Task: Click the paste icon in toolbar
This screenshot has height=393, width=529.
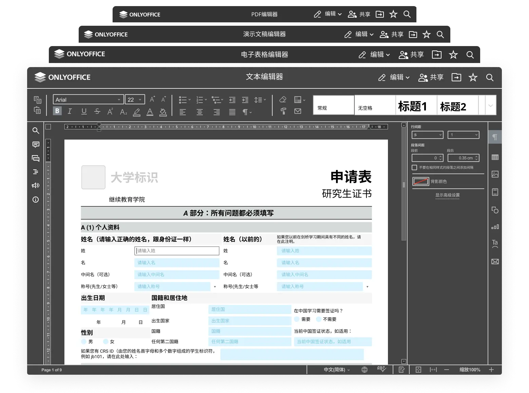Action: coord(37,110)
